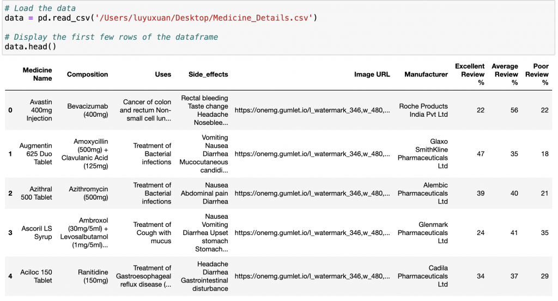
Task: Click the Image URL column header
Action: coord(372,74)
